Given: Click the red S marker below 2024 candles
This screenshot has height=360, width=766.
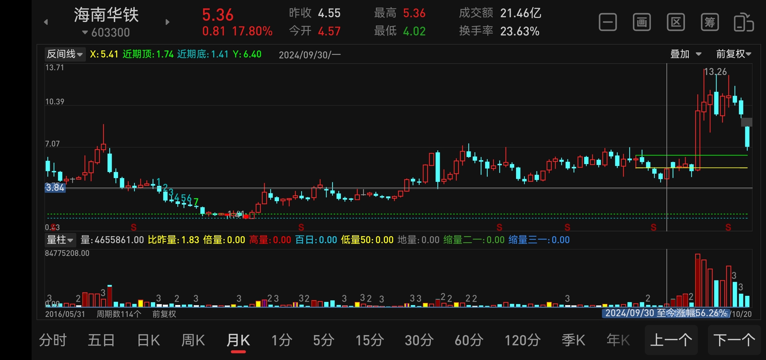Looking at the screenshot, I should [x=653, y=227].
